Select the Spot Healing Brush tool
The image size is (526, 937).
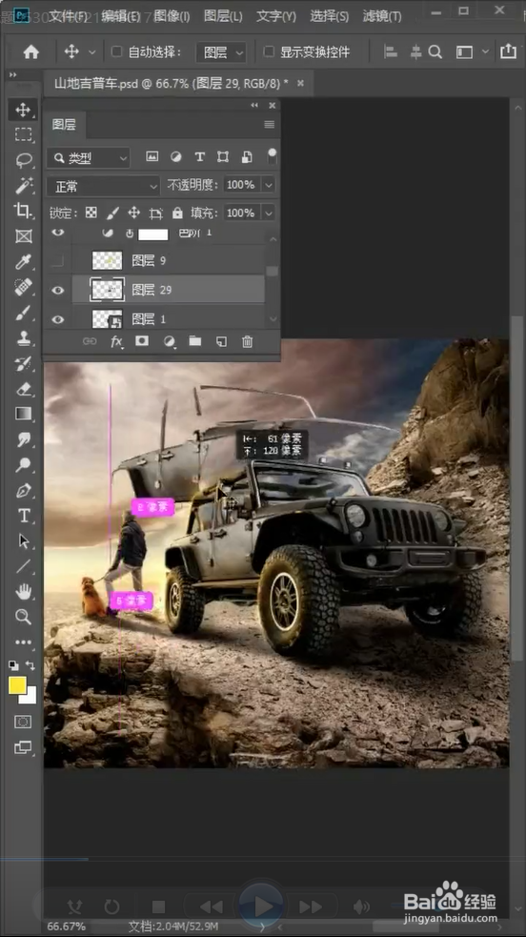pos(23,288)
